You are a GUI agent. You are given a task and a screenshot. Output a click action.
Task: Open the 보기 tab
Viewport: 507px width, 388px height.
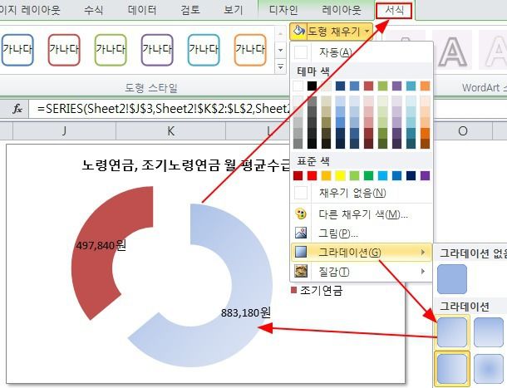click(x=233, y=10)
